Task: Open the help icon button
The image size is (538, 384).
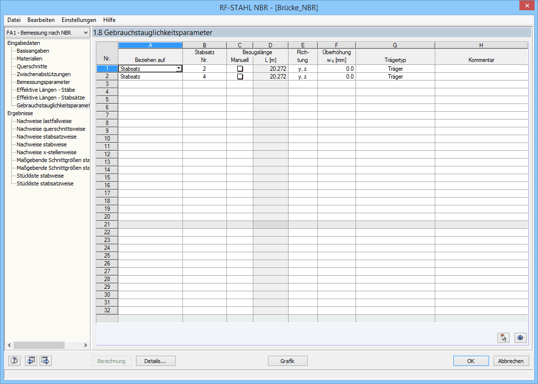Action: 14,361
